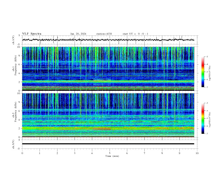Click time axis tick label "1"

tap(40, 153)
